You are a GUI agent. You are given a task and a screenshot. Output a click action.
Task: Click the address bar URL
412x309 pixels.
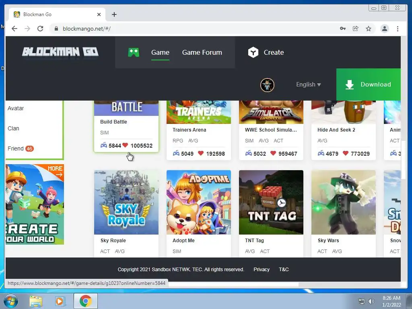coord(87,29)
